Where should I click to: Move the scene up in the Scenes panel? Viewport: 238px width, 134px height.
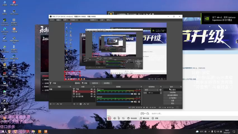point(58,104)
